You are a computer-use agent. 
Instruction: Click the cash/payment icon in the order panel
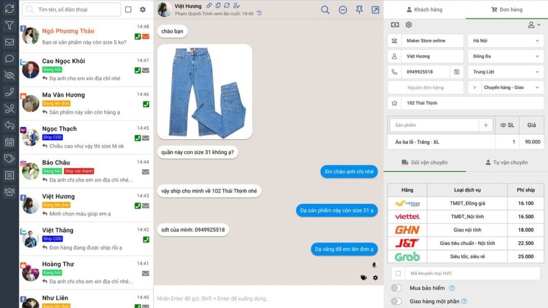pyautogui.click(x=395, y=25)
